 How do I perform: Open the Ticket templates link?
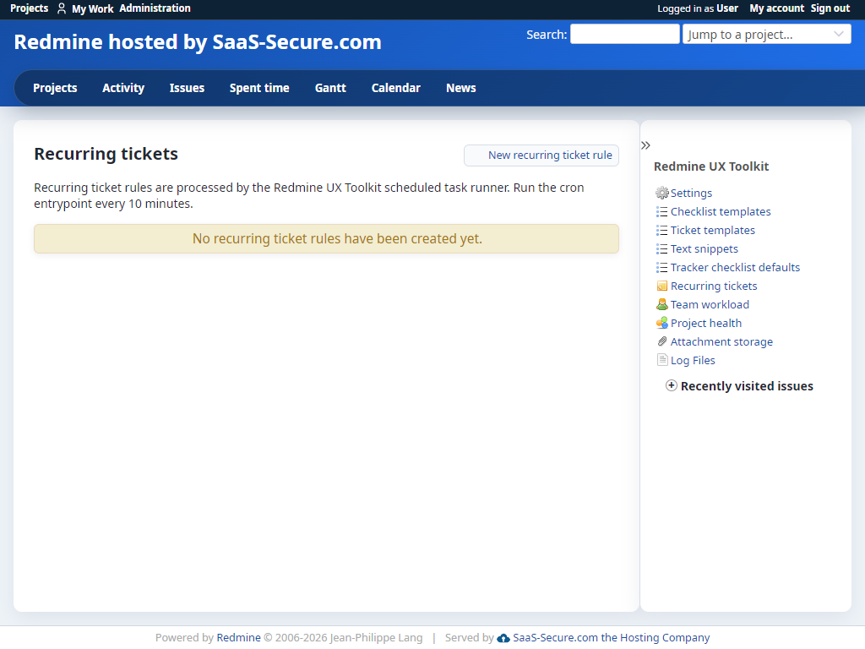713,230
